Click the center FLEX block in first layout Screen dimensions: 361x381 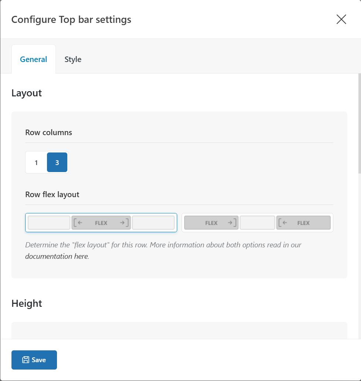coord(101,223)
